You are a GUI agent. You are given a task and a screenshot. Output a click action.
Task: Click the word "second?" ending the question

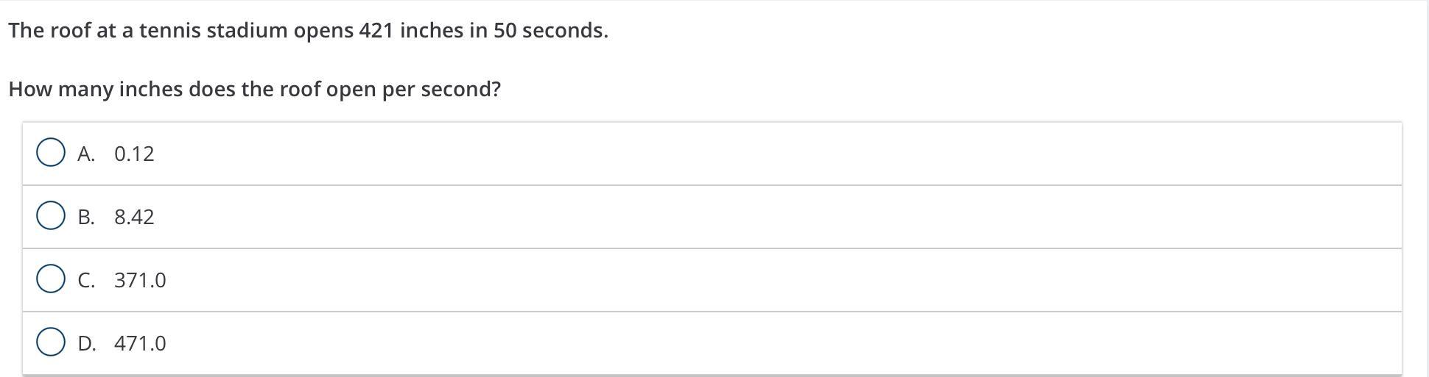(460, 90)
